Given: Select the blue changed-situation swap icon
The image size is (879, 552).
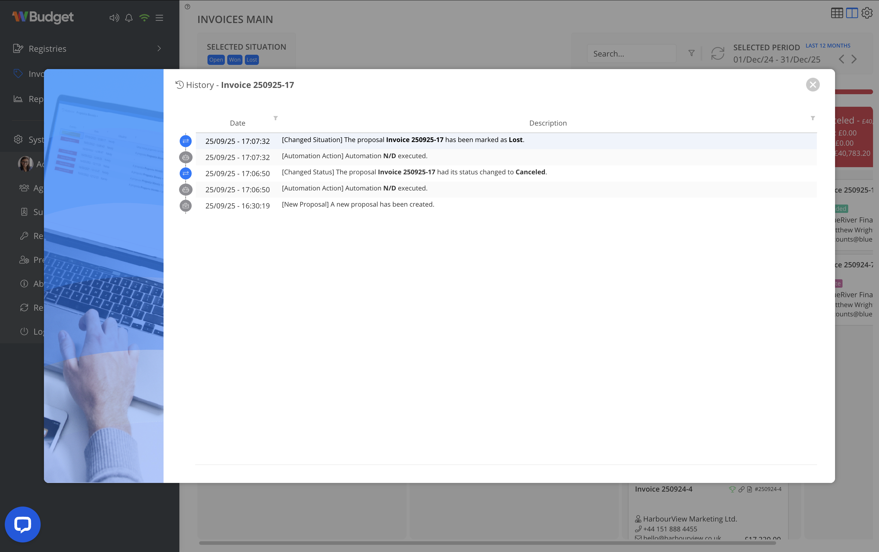Looking at the screenshot, I should (x=186, y=141).
